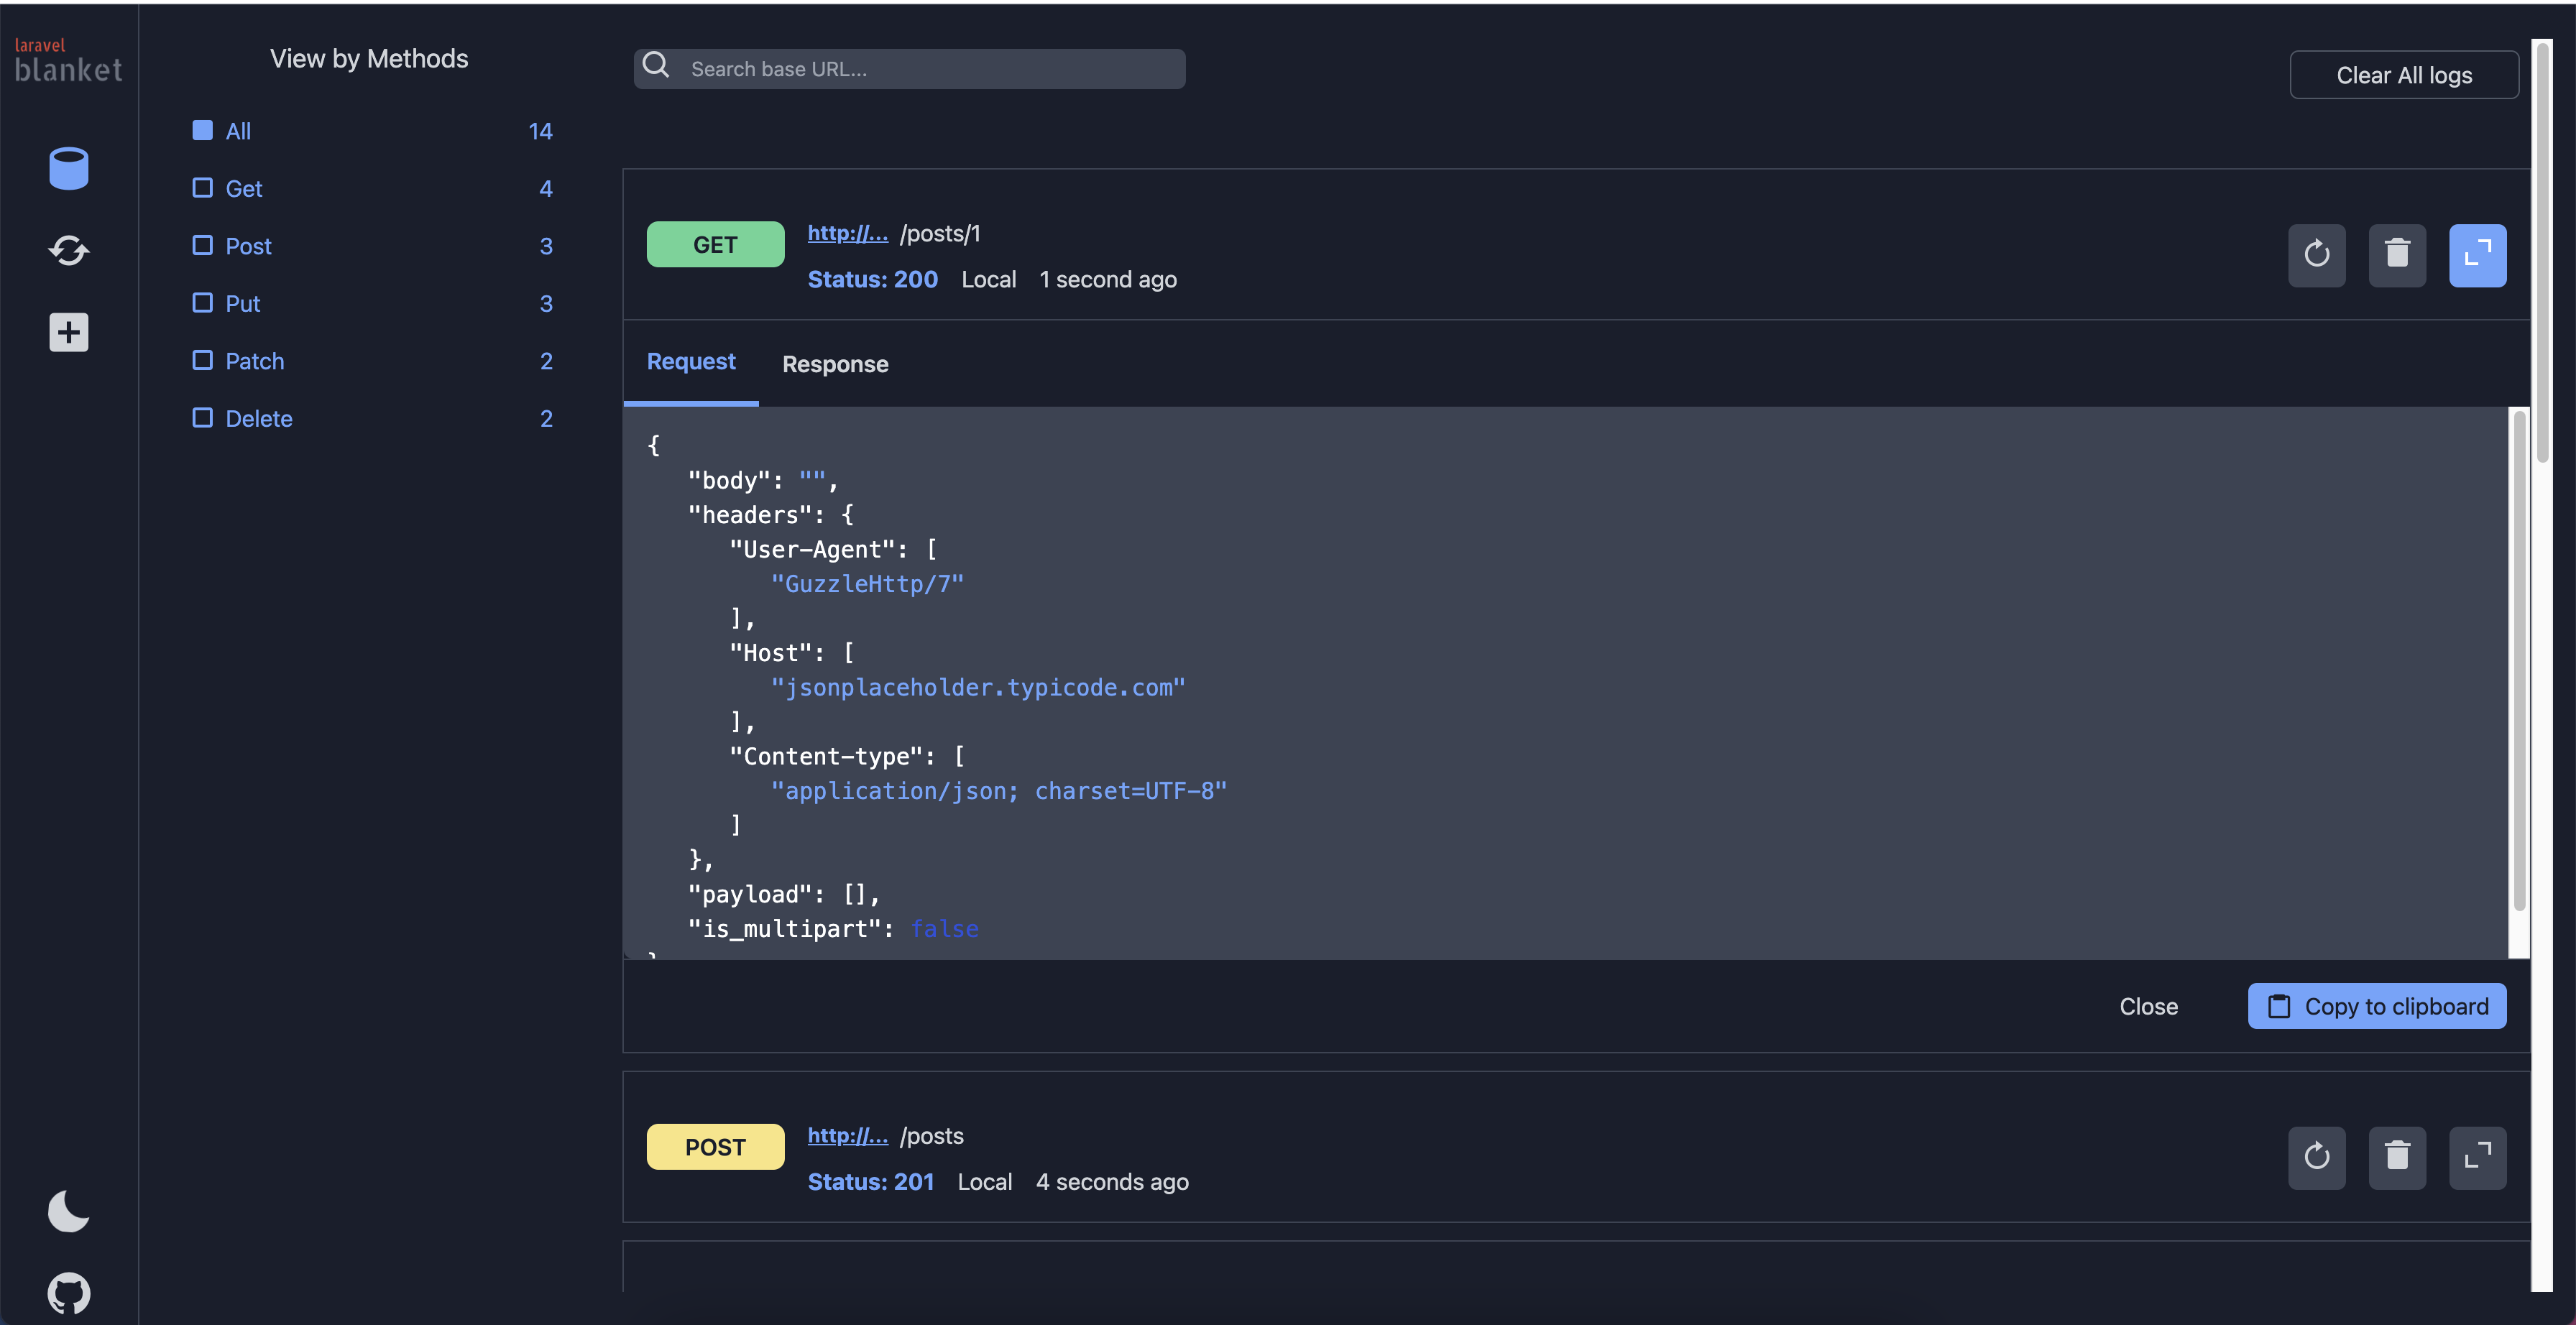Open the database logs sidebar icon
This screenshot has height=1325, width=2576.
pos(68,168)
